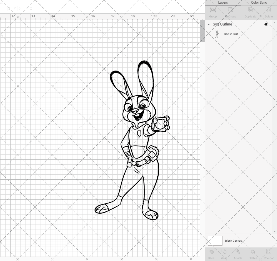Open the Blank Canvas color swatch
The height and width of the screenshot is (261, 277).
(215, 241)
